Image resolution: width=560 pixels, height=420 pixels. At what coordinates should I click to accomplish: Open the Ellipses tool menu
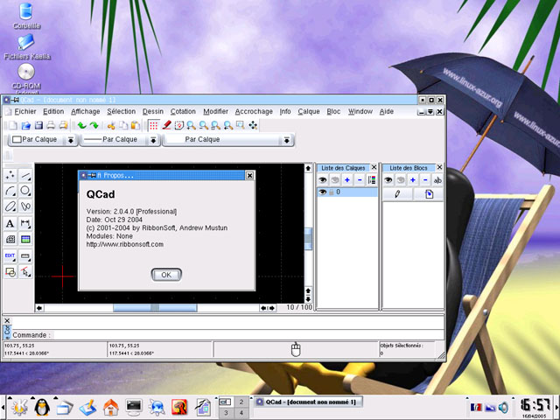pos(10,206)
